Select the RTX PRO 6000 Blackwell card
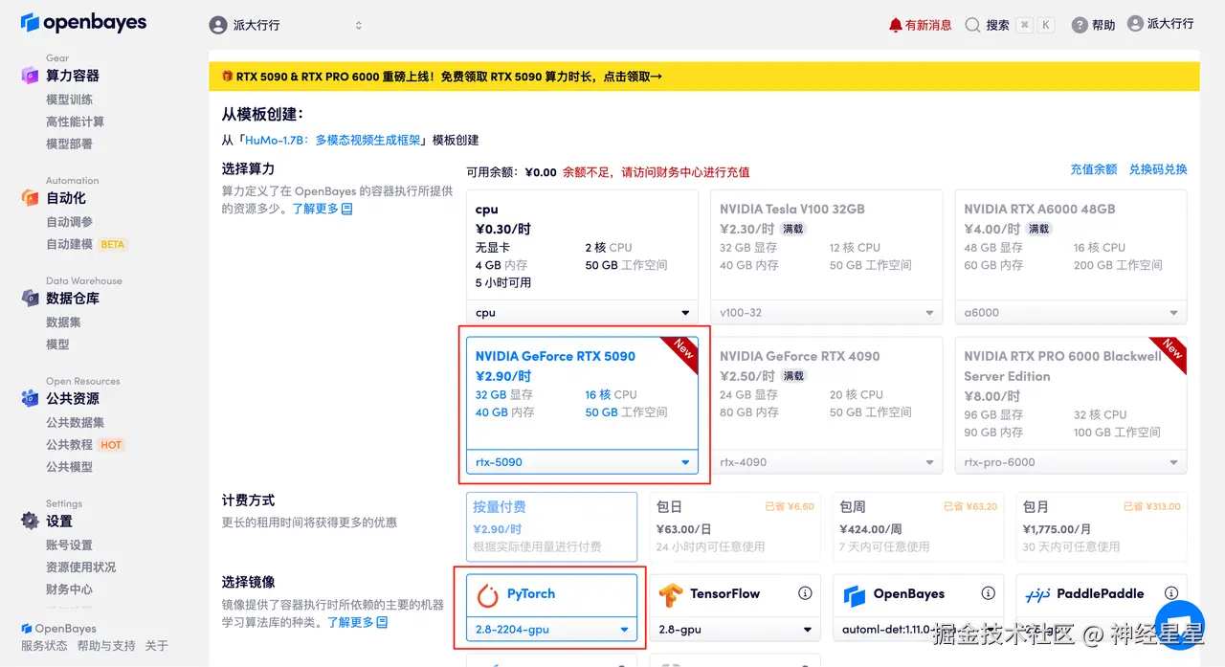Screen dimensions: 1225x667 [x=1071, y=406]
